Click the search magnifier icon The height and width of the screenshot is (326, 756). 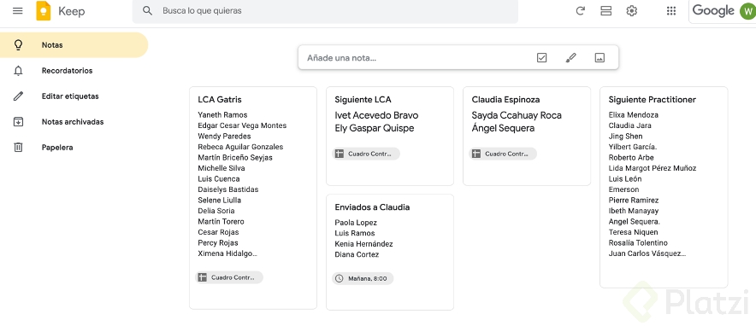click(x=148, y=10)
